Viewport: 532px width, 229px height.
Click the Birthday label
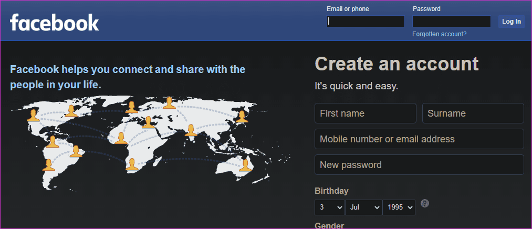(x=331, y=191)
